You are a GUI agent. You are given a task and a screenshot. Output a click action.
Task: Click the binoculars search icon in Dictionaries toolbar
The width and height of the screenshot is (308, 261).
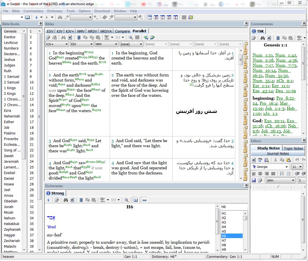click(x=66, y=200)
